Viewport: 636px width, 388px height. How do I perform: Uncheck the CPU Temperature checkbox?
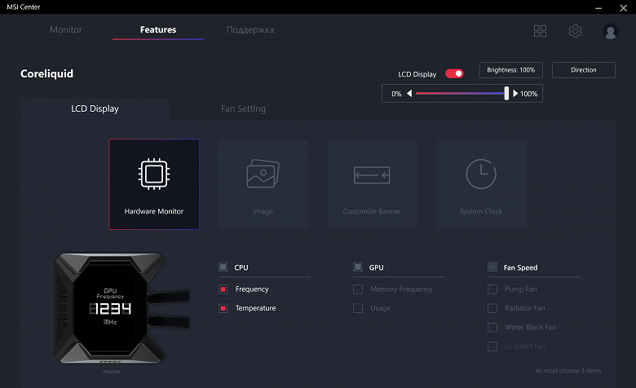pyautogui.click(x=223, y=308)
